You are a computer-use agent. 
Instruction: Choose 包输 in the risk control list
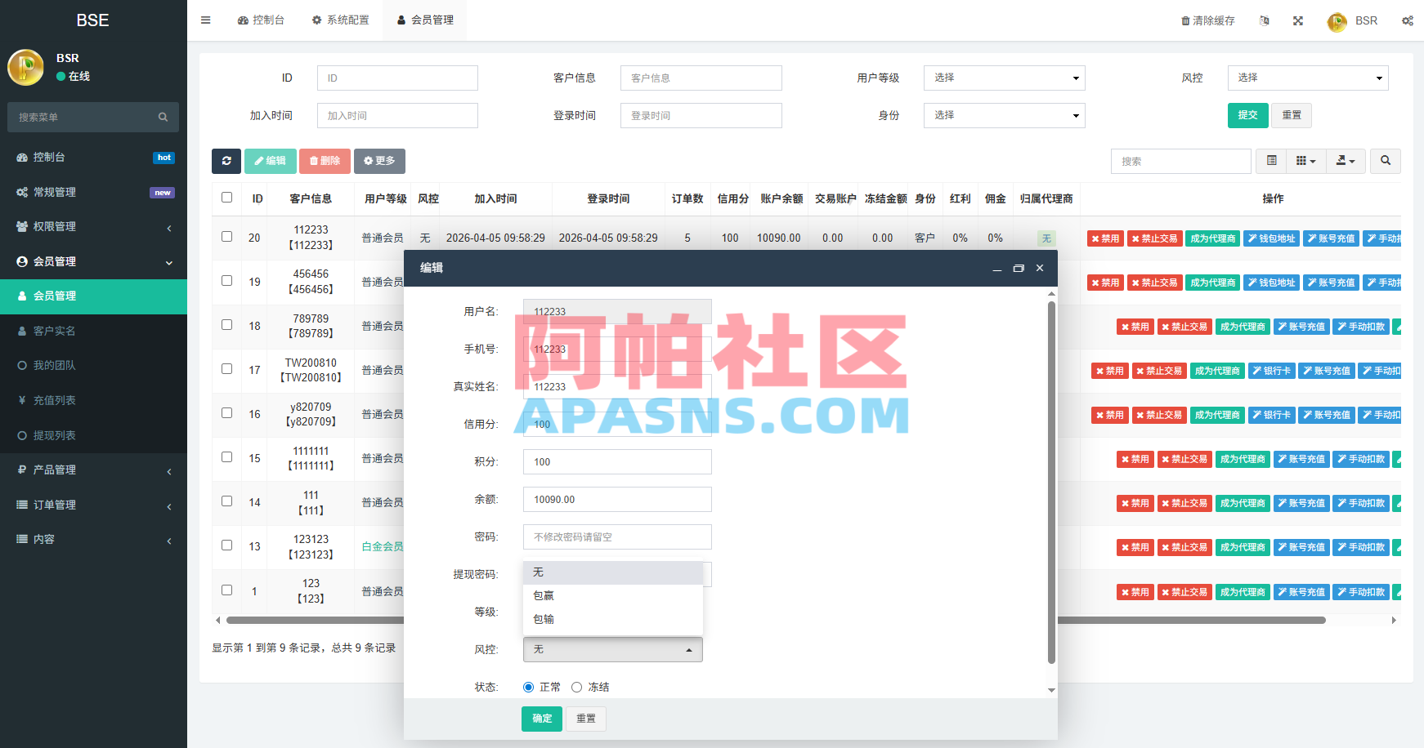coord(613,620)
